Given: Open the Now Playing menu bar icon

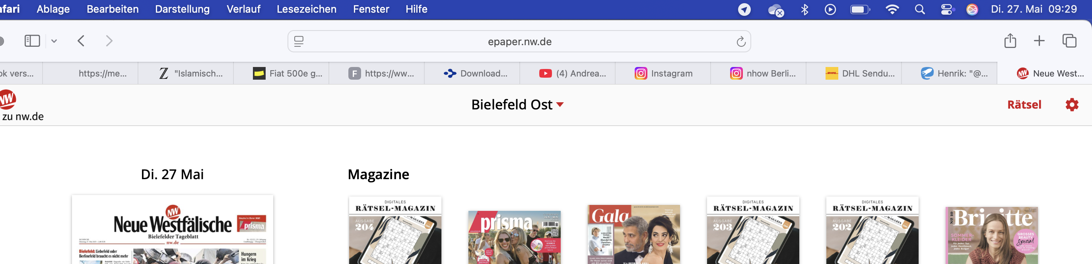Looking at the screenshot, I should pyautogui.click(x=830, y=9).
